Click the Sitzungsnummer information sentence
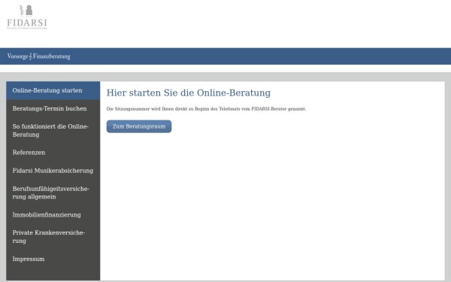Image resolution: width=451 pixels, height=282 pixels. (x=206, y=109)
